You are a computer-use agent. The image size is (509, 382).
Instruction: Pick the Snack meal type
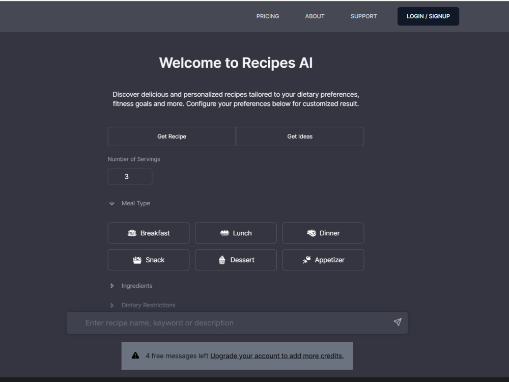point(148,260)
